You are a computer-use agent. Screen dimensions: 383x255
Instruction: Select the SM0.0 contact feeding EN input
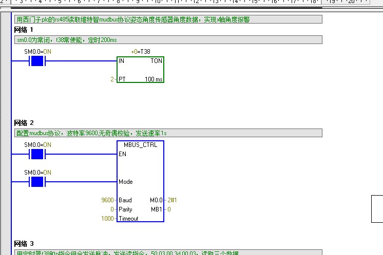(x=37, y=154)
